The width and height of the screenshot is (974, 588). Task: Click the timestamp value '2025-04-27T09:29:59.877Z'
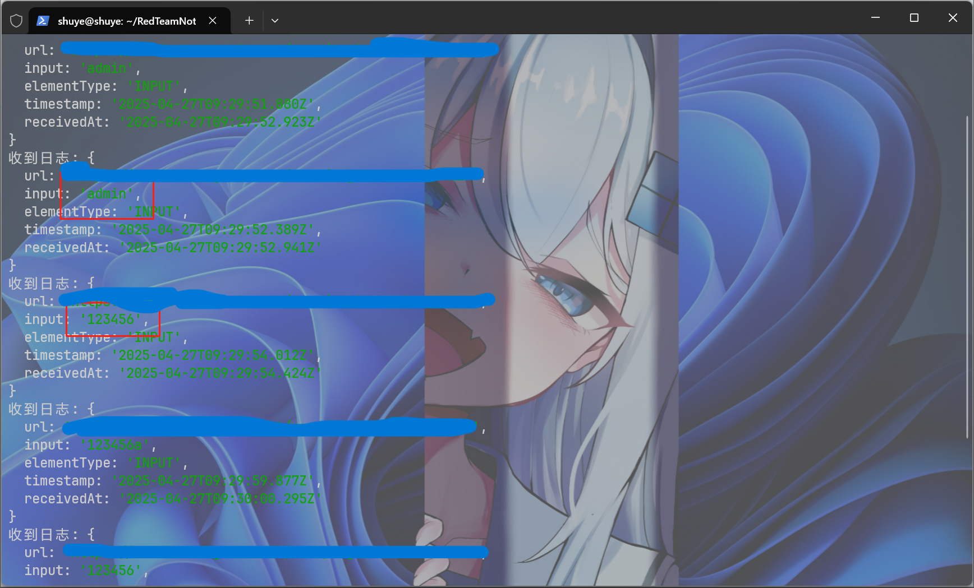pos(213,481)
